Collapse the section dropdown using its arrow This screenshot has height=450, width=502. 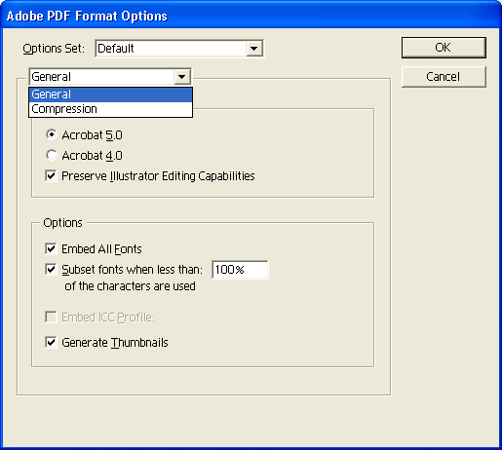182,77
